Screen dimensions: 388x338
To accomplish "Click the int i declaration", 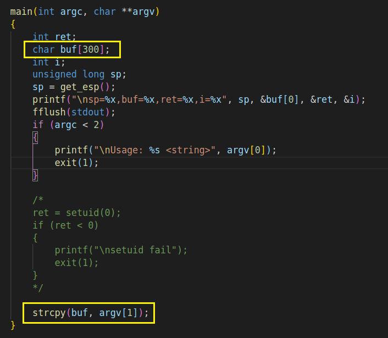I will [x=49, y=62].
